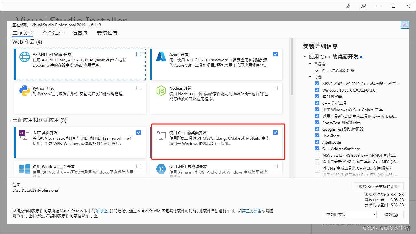The height and width of the screenshot is (234, 416).
Task: Uncheck the IntelliCode option
Action: point(317,142)
